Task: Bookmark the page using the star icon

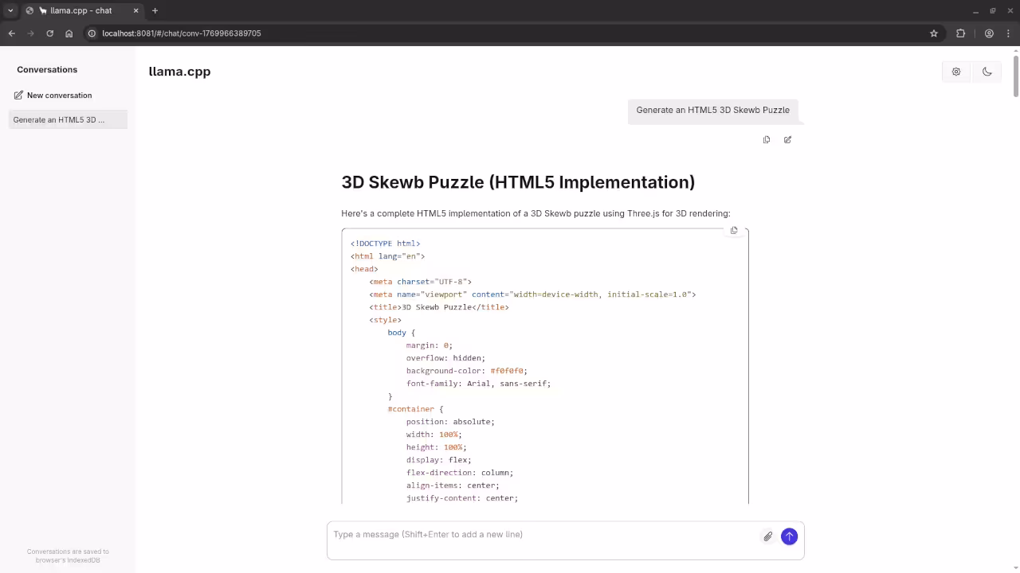Action: coord(933,33)
